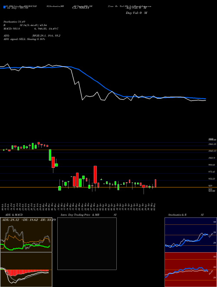Click the last red candlestick on the chart
The image size is (217, 287).
[155, 183]
